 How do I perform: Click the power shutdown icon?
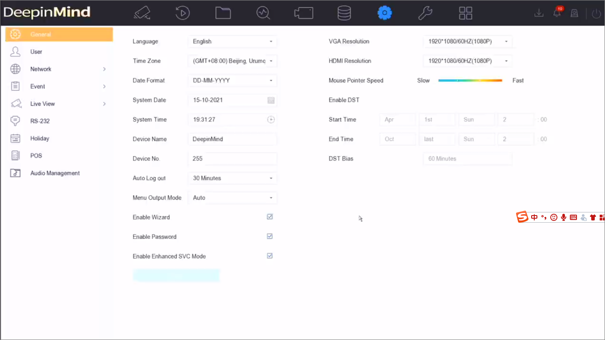(596, 14)
